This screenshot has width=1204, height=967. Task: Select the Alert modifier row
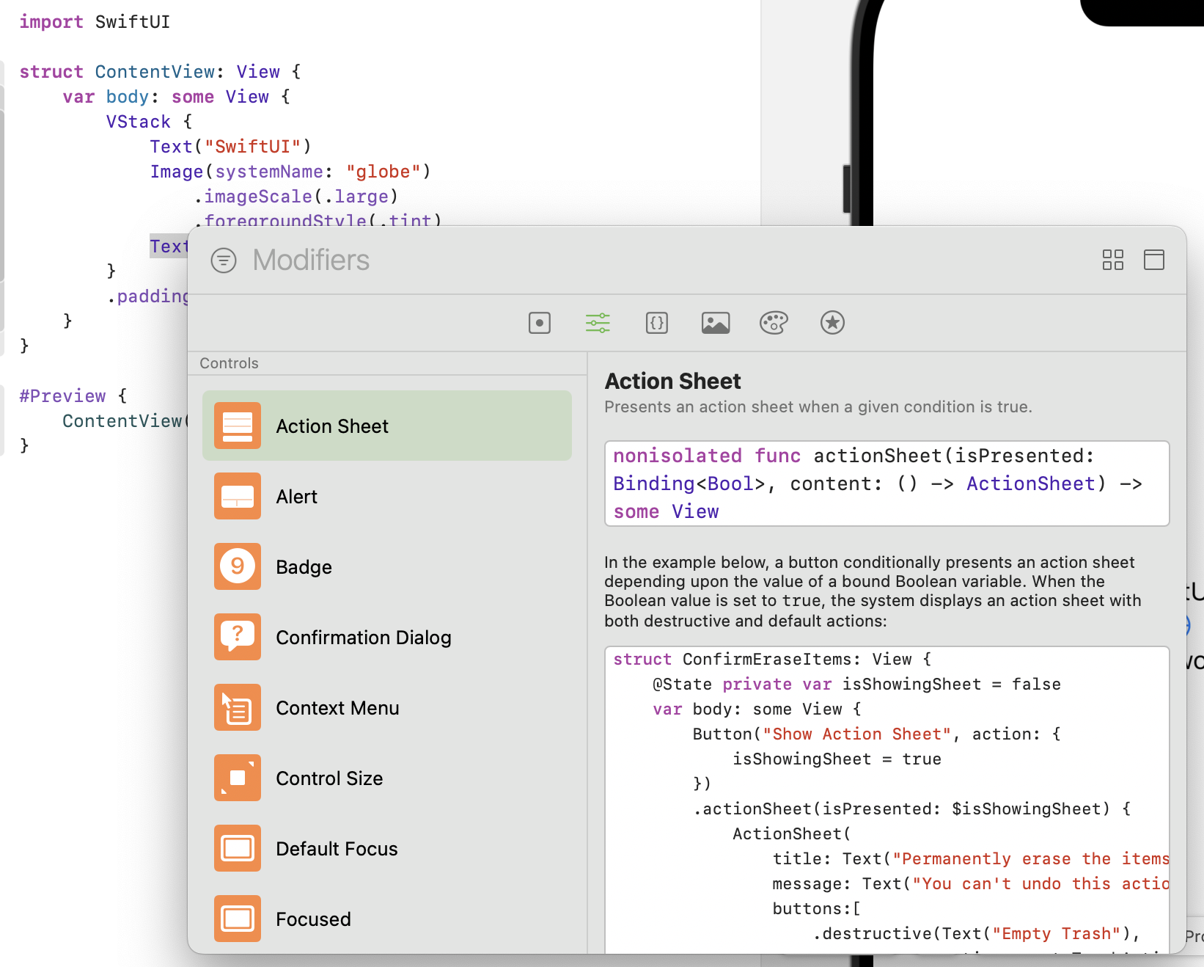(x=387, y=496)
